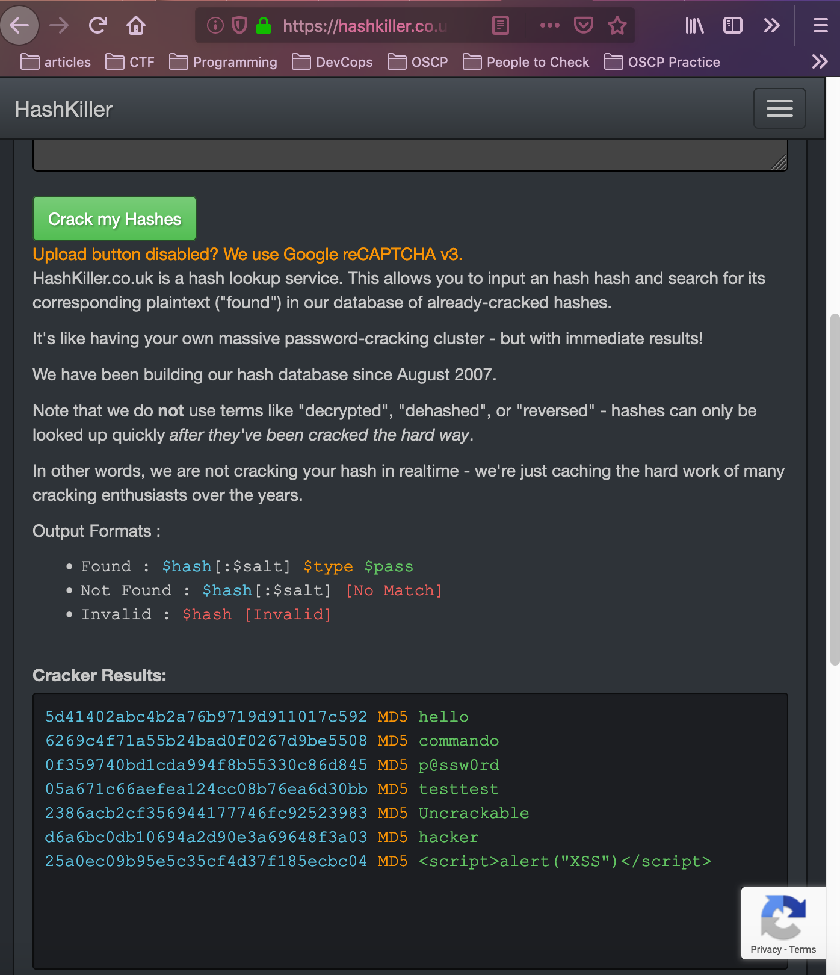Screen dimensions: 840x975
Task: Click the script alert XSS result
Action: tap(565, 861)
